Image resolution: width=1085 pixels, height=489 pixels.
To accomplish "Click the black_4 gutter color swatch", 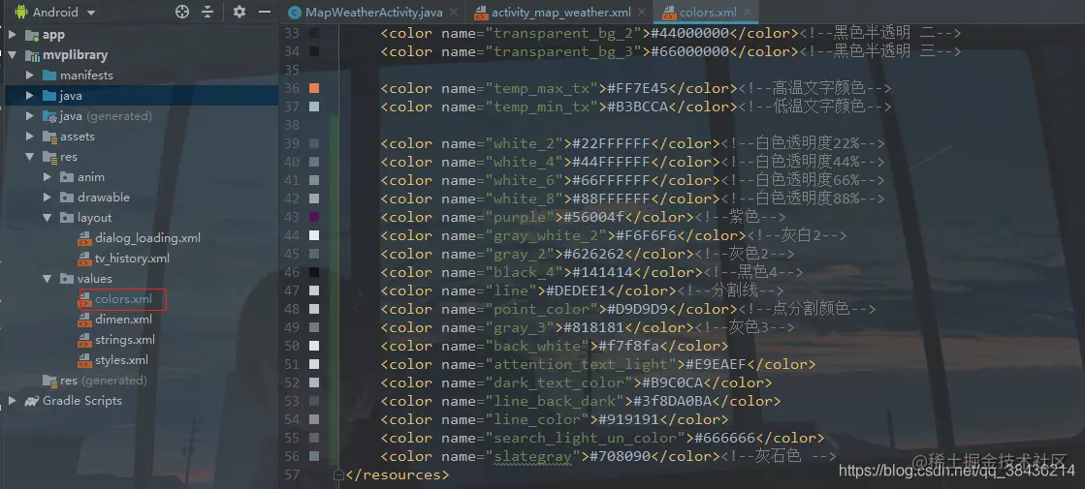I will (x=314, y=272).
